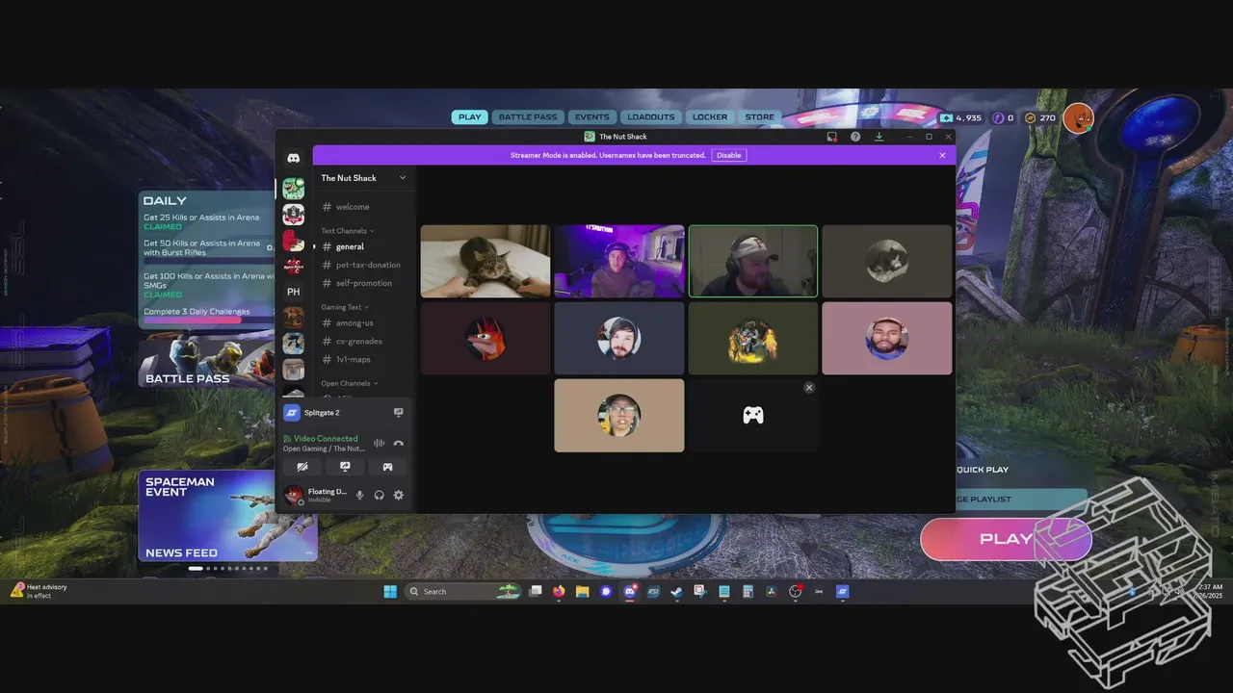Select the pink background participant tile
The image size is (1233, 693).
tap(886, 338)
